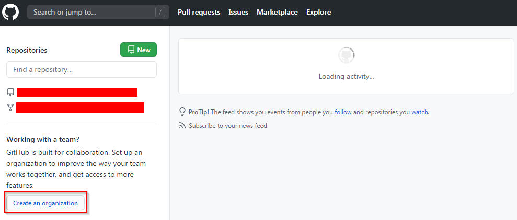
Task: Follow the 'follow' link in ProTip
Action: pos(343,112)
